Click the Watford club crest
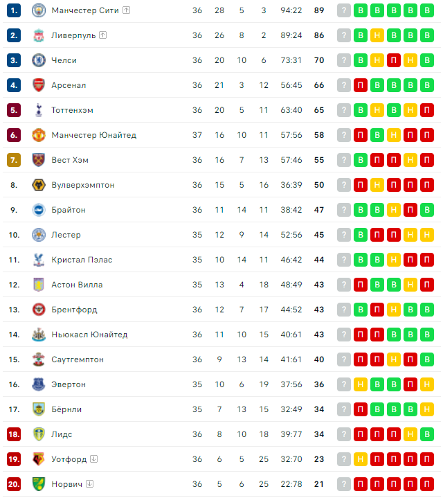Viewport: 443px width, 498px height. [39, 459]
